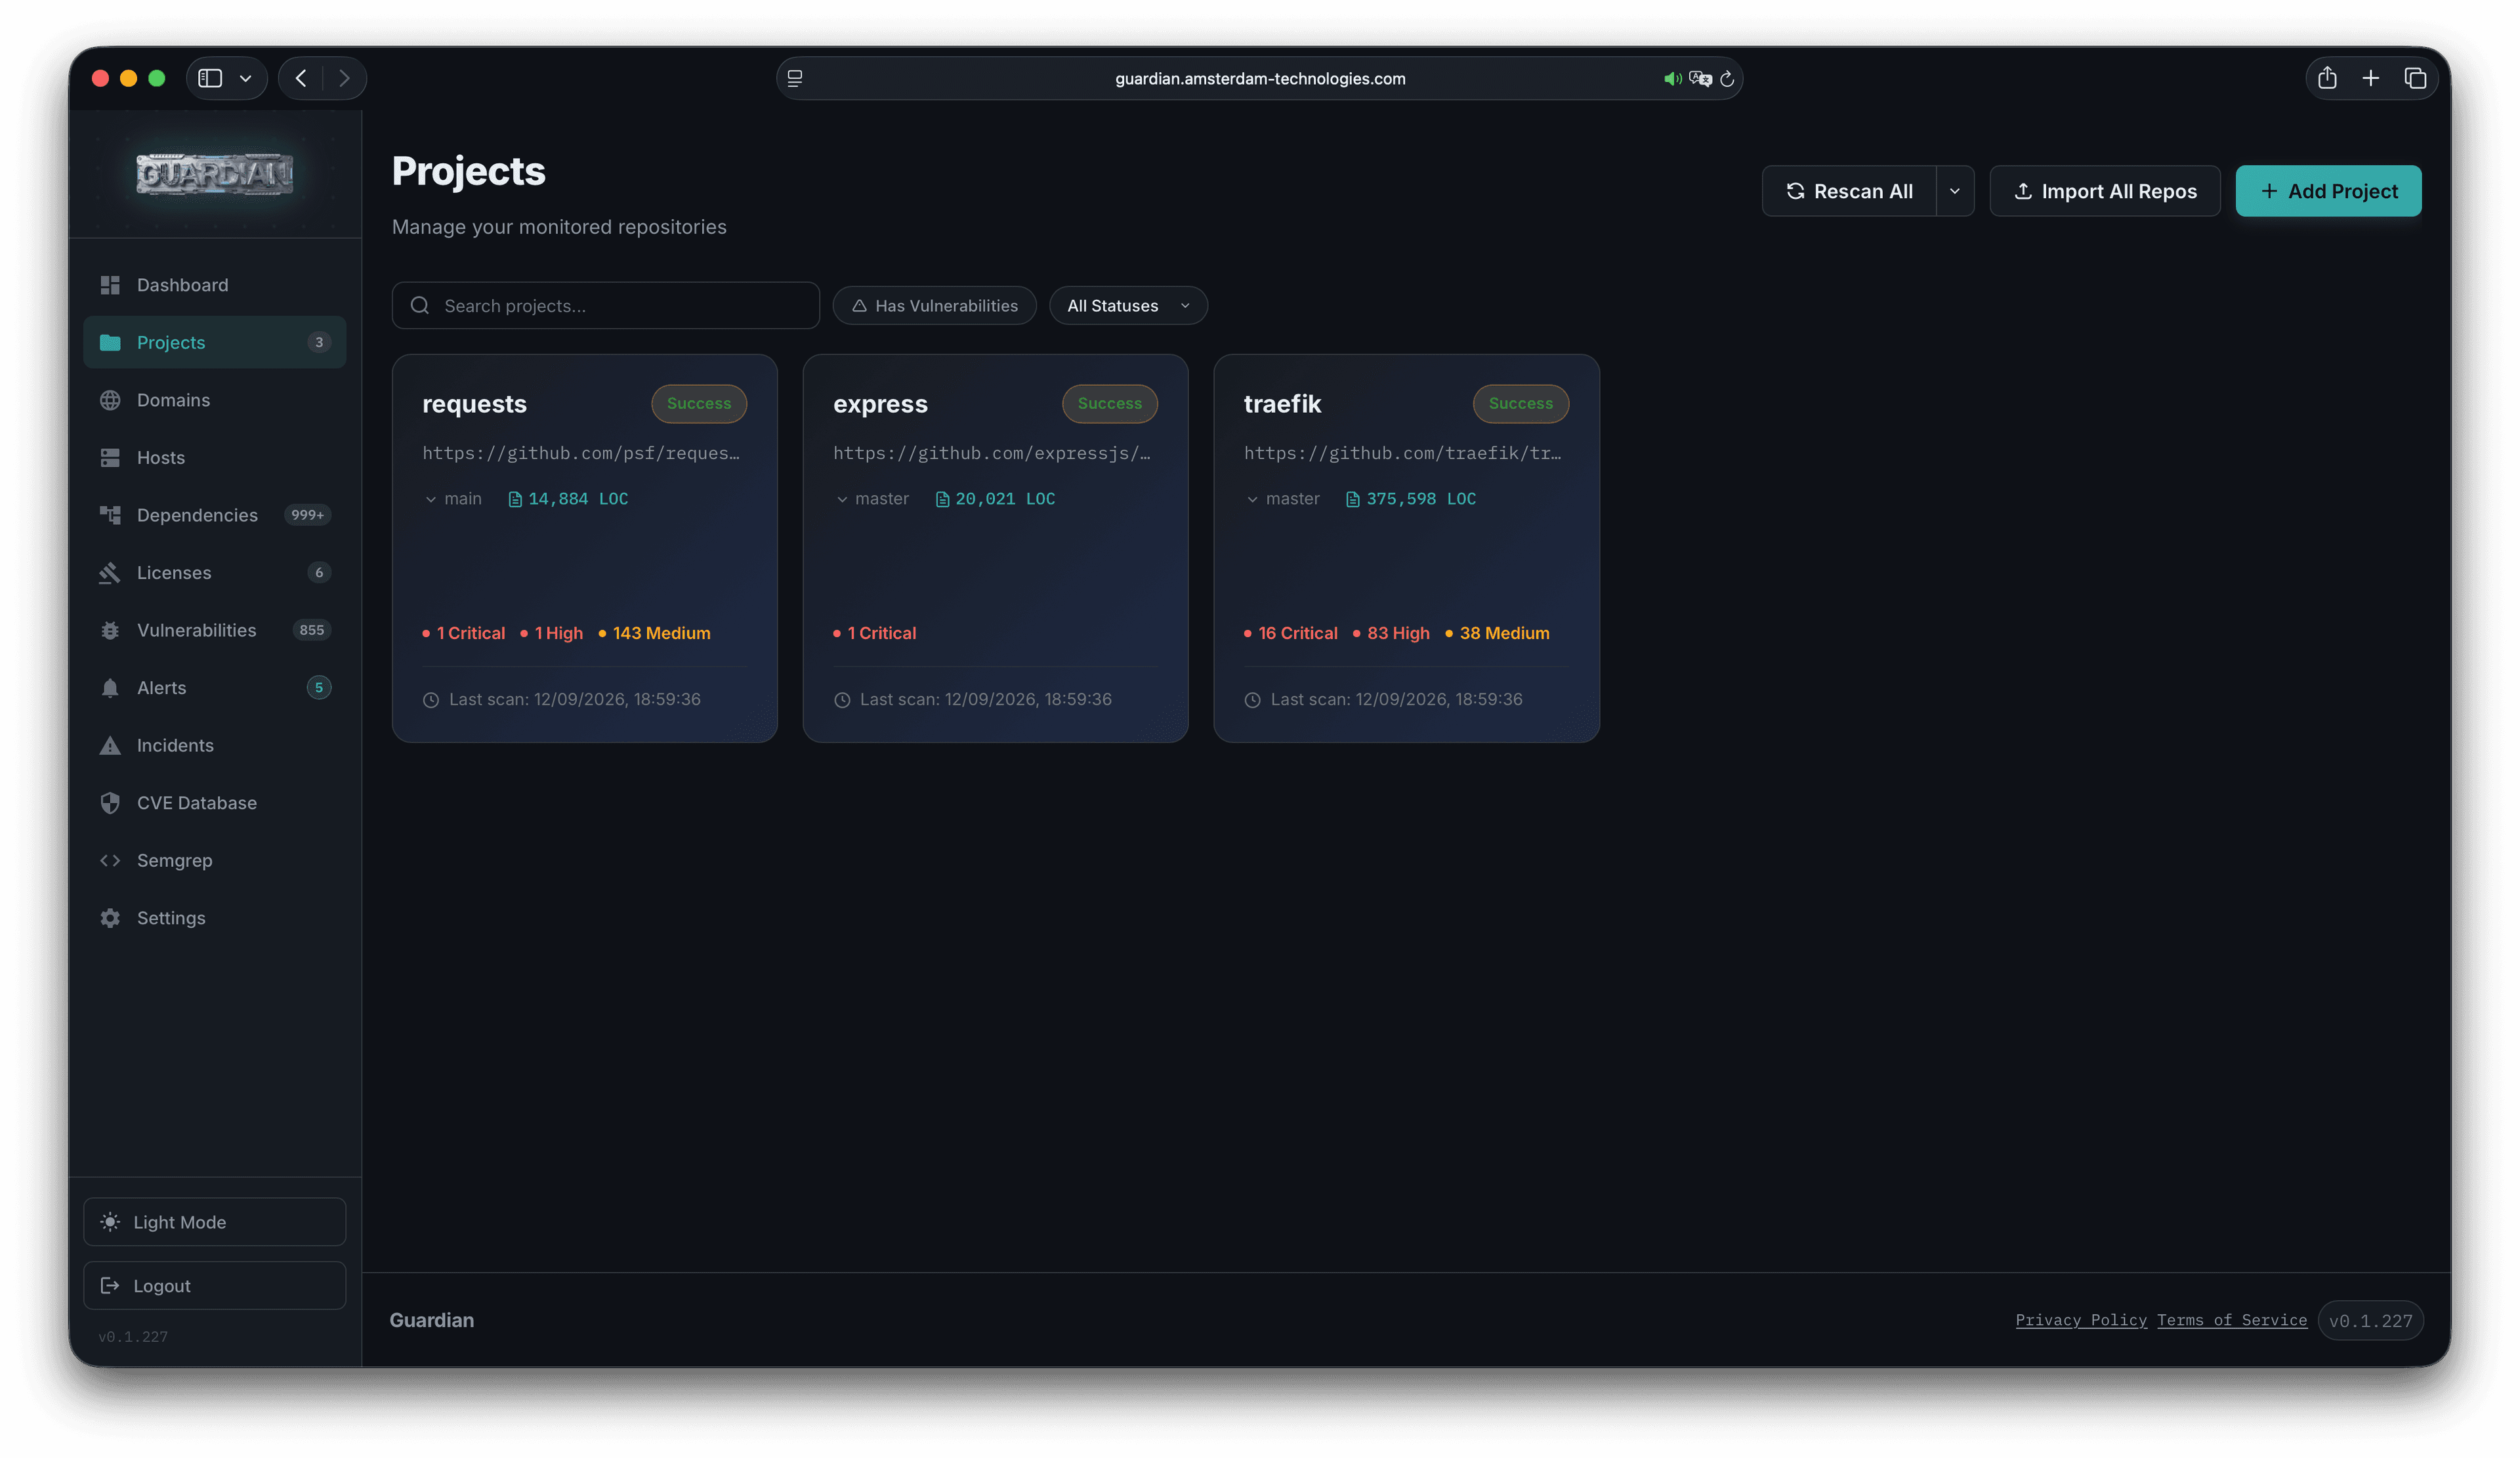This screenshot has height=1458, width=2520.
Task: Open the Dashboard page from sidebar
Action: pyautogui.click(x=214, y=285)
